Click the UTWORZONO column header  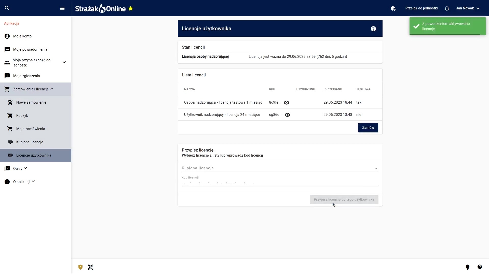pyautogui.click(x=306, y=89)
